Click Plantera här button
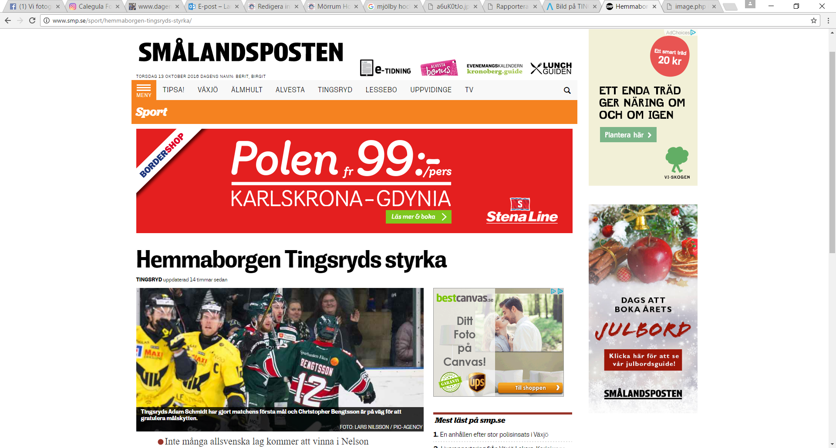Image resolution: width=836 pixels, height=448 pixels. (628, 135)
